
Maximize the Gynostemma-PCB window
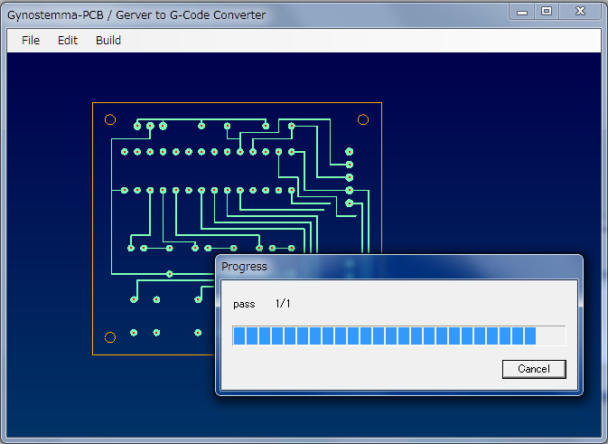[x=547, y=11]
